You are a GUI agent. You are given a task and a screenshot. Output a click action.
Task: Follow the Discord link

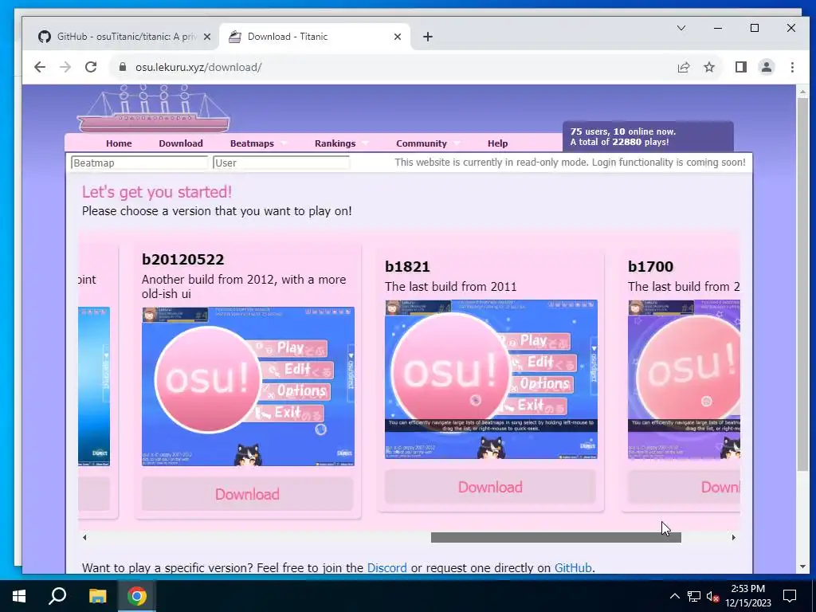pyautogui.click(x=386, y=567)
